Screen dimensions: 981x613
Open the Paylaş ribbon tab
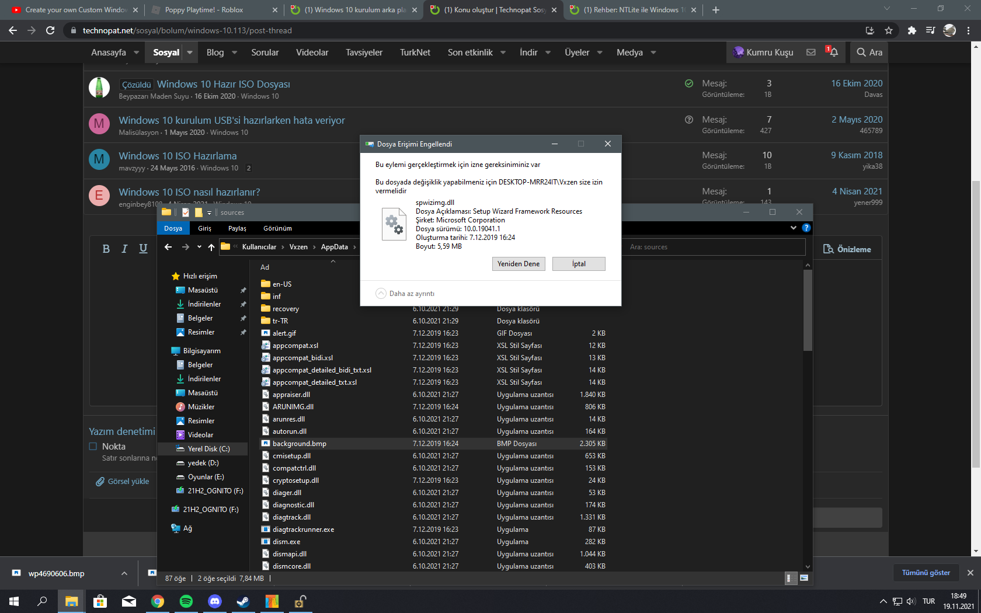pyautogui.click(x=237, y=228)
